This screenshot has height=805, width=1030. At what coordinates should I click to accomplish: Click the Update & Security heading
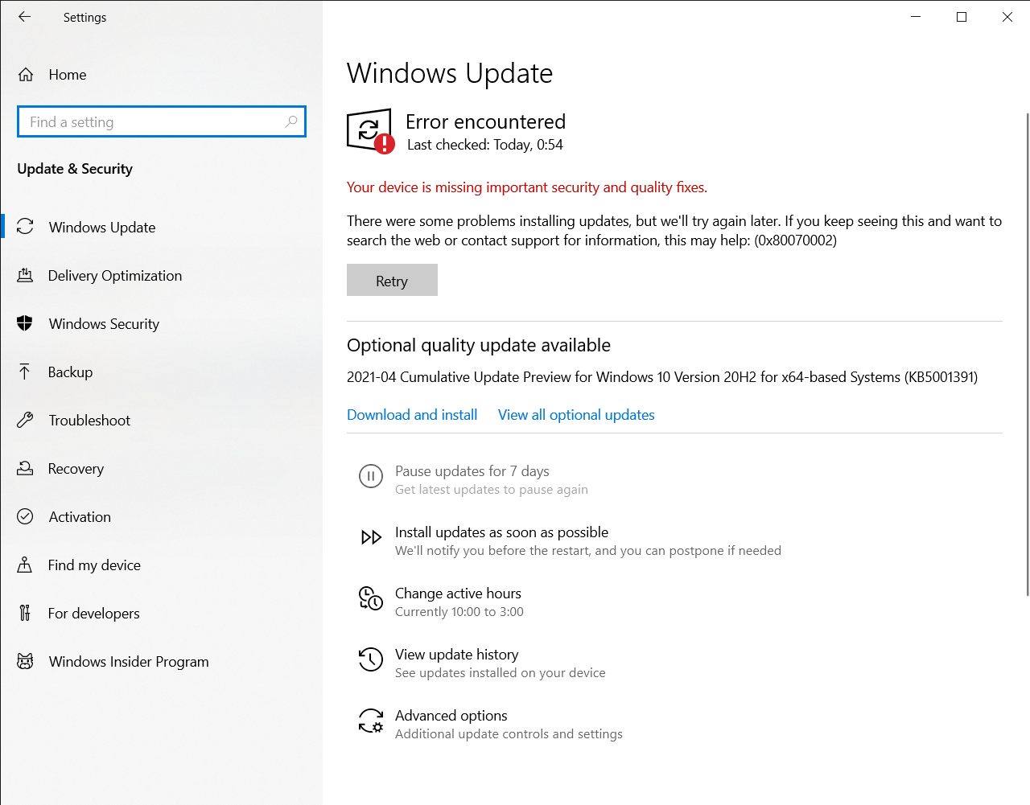coord(75,169)
